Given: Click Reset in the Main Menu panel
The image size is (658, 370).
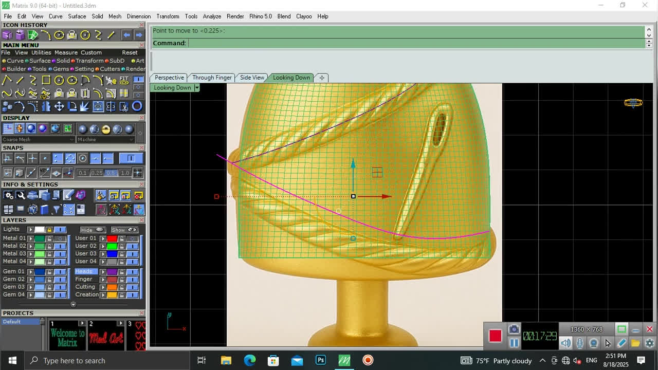Looking at the screenshot, I should (x=130, y=52).
